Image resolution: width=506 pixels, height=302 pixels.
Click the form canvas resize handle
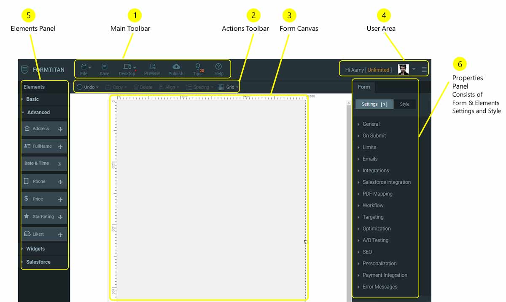coord(306,242)
